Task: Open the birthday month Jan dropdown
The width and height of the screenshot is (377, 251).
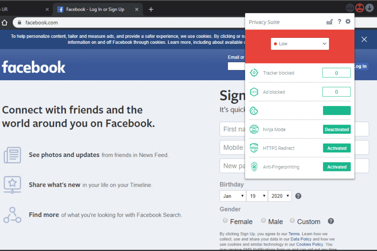Action: (x=232, y=196)
